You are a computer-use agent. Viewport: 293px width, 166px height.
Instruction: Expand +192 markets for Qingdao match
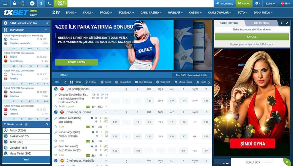tap(100, 107)
